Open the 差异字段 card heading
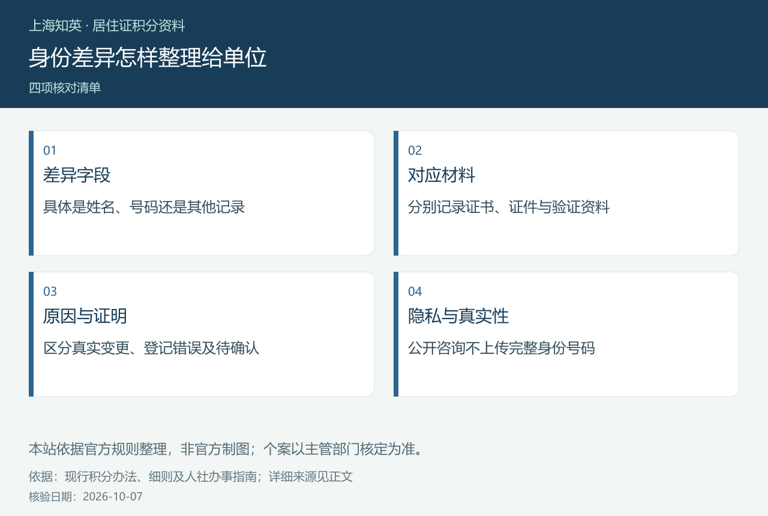This screenshot has height=516, width=768. tap(77, 175)
